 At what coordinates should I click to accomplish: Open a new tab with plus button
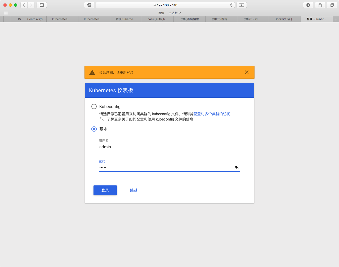[336, 19]
